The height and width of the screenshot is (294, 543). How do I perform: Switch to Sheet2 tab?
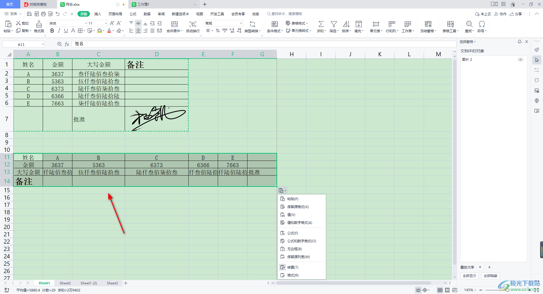pos(65,283)
